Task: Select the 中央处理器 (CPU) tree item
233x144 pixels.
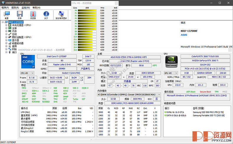Action: [x=22, y=25]
